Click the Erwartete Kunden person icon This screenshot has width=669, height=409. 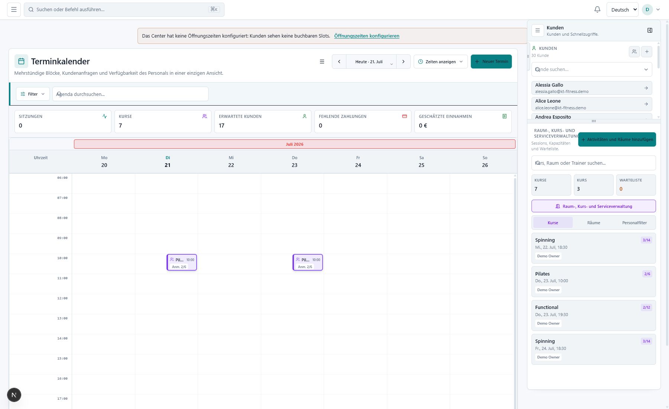coord(304,116)
